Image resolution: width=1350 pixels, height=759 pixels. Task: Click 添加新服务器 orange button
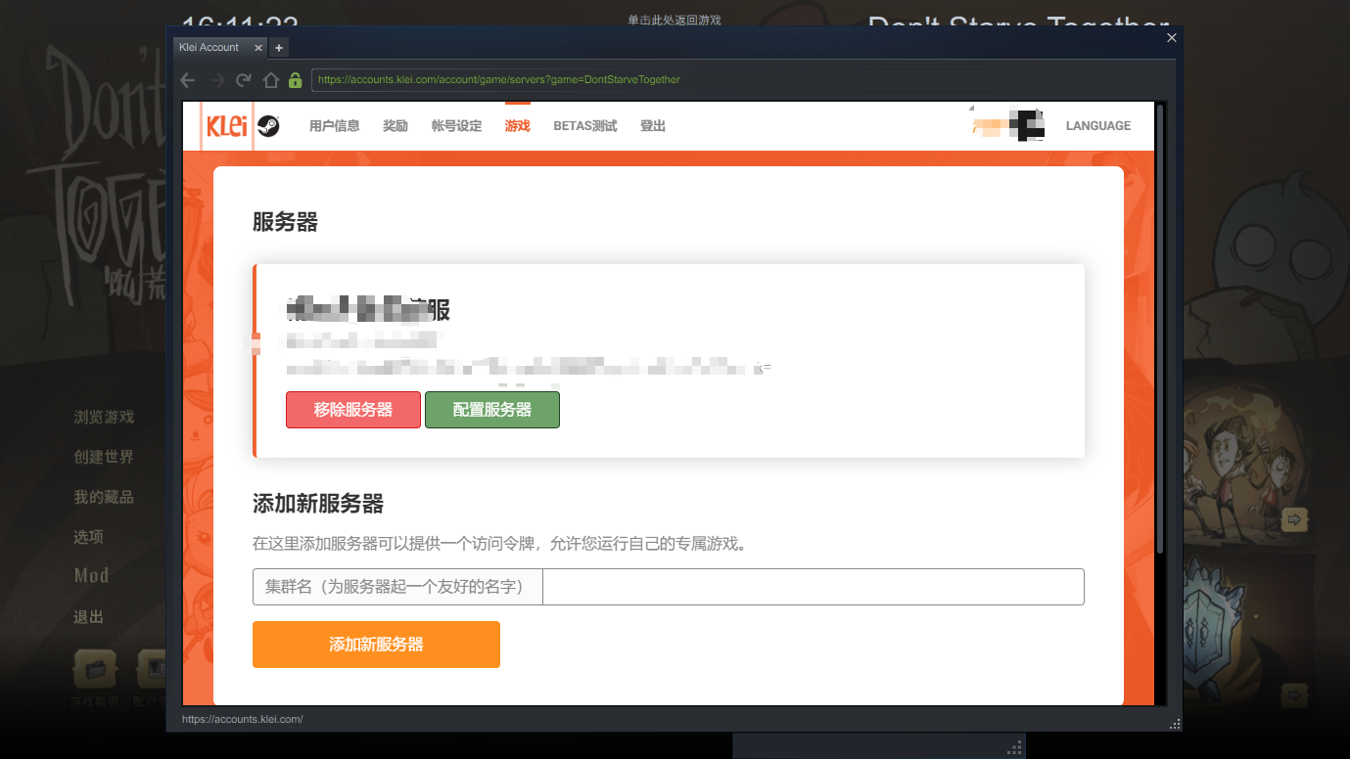376,645
